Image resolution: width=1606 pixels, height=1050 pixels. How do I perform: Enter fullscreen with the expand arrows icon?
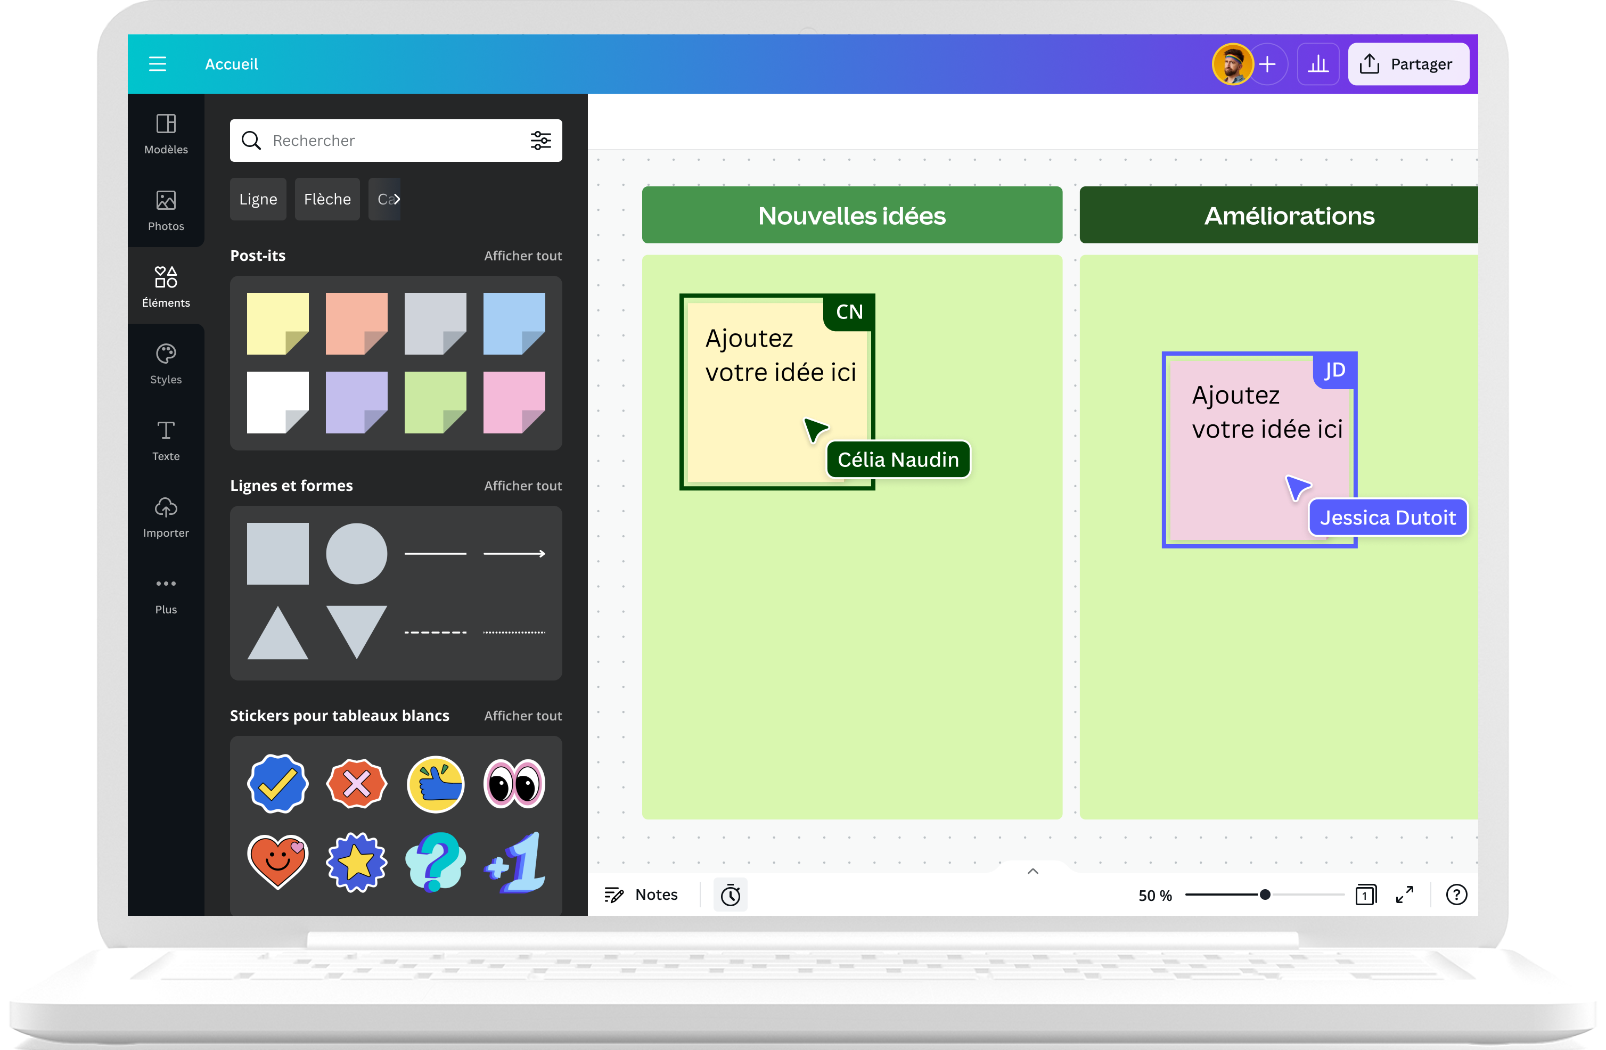click(x=1405, y=895)
